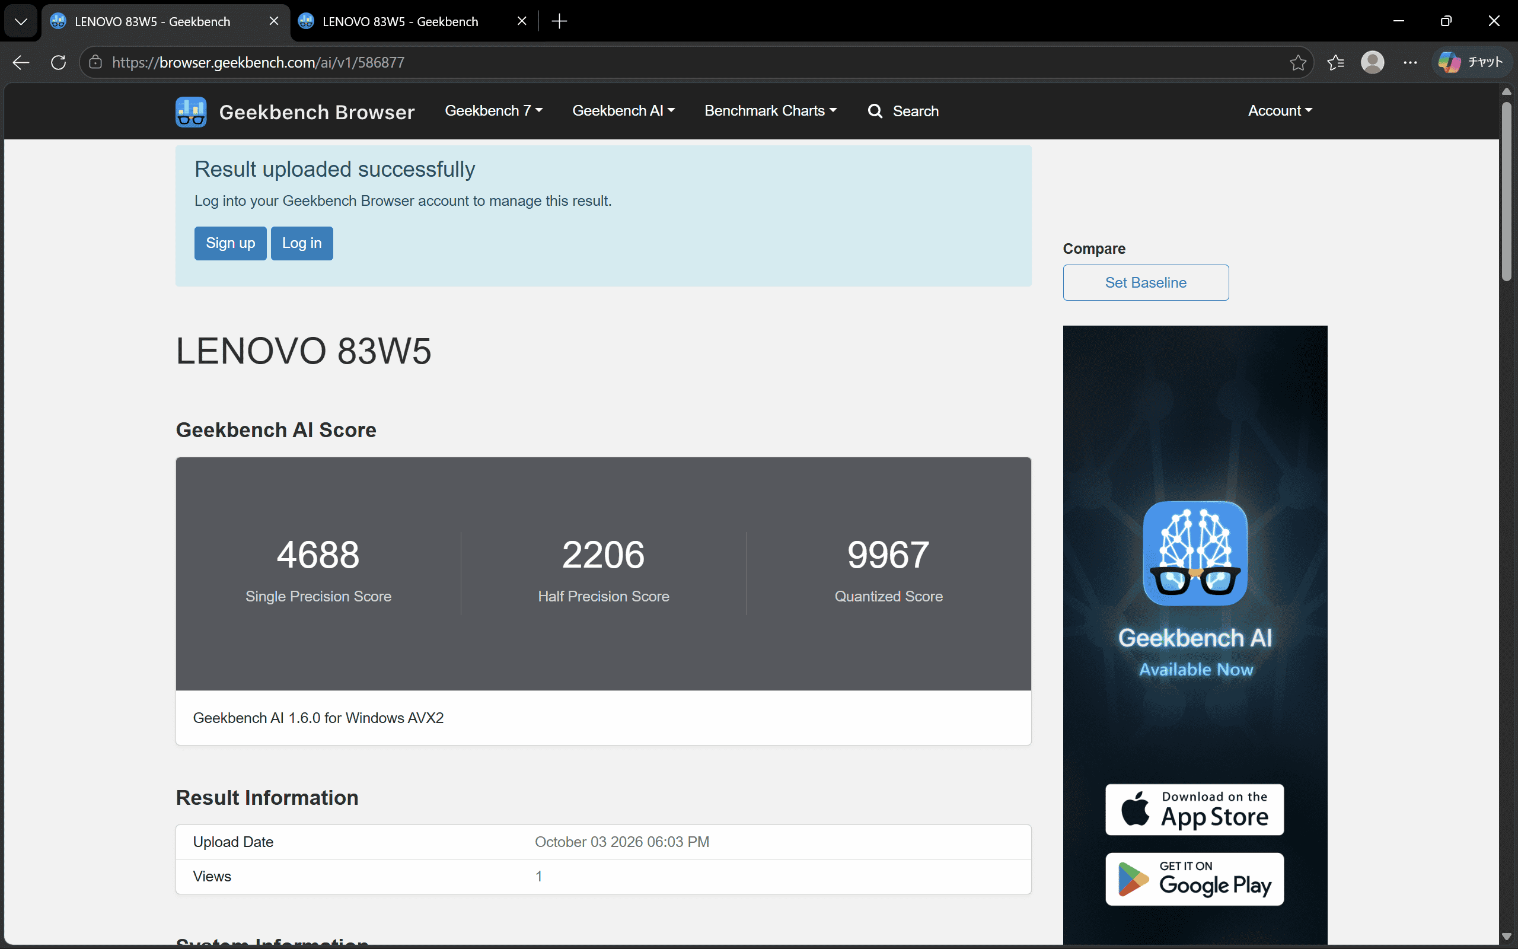Add page to favorites star icon

coord(1298,62)
